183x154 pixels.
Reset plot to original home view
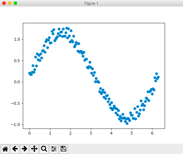point(5,149)
